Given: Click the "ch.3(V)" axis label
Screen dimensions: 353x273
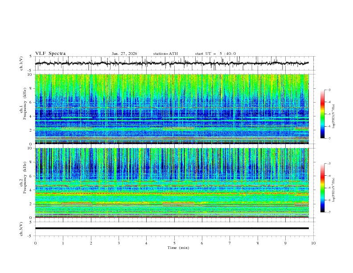Looking at the screenshot, I should click(x=21, y=229).
